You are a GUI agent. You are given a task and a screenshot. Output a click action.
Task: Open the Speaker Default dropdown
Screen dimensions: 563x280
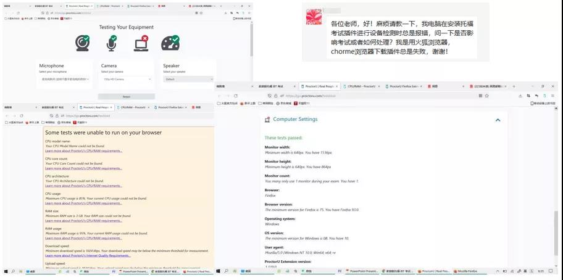point(187,79)
